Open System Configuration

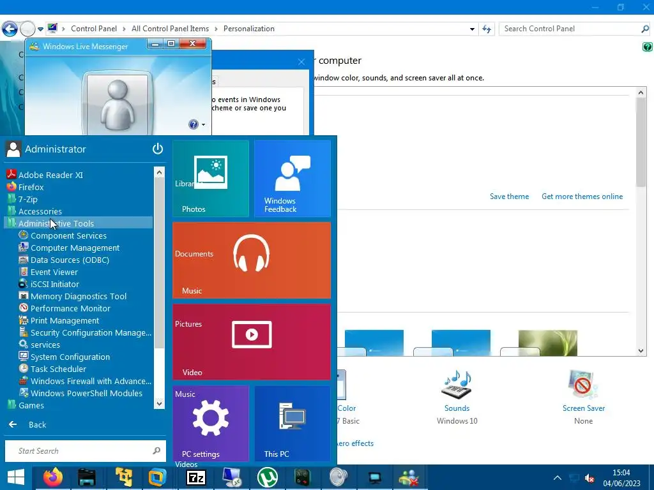click(70, 356)
